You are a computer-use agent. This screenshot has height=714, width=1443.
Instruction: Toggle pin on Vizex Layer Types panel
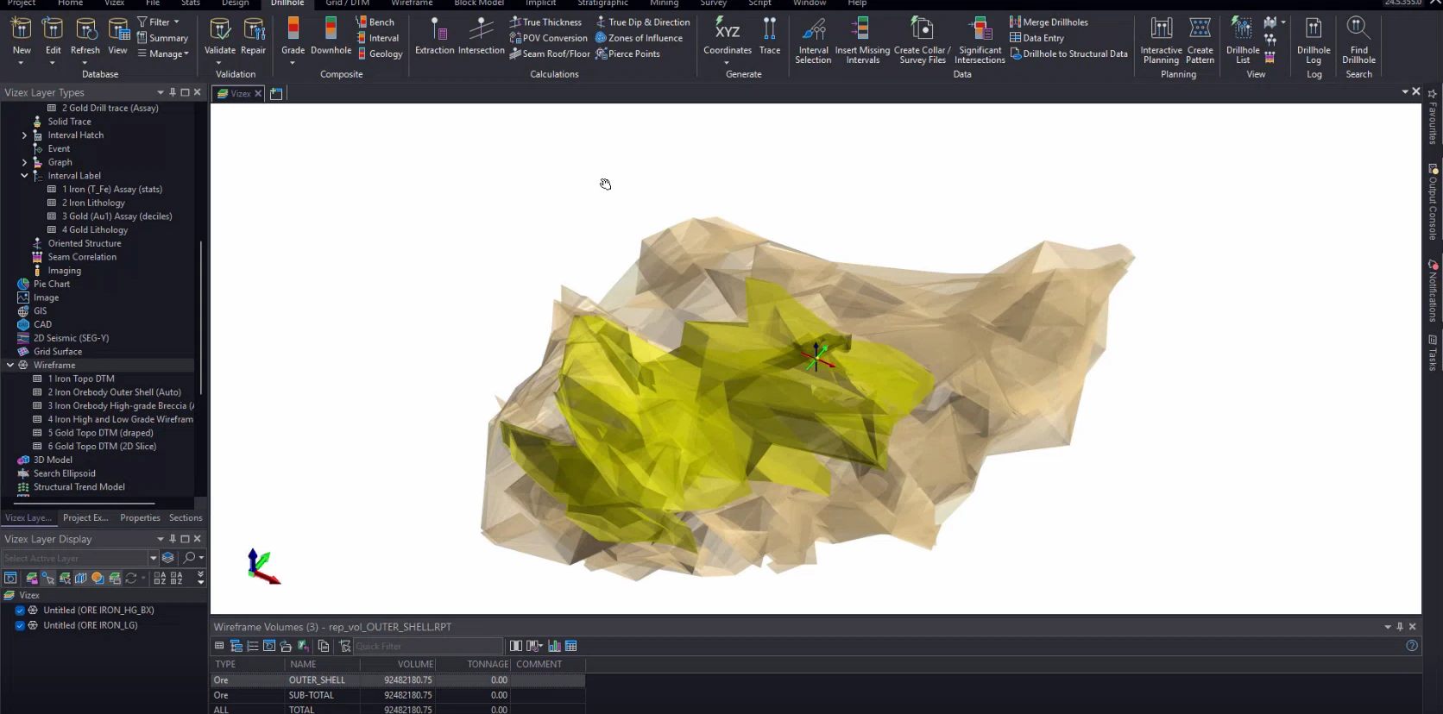173,92
